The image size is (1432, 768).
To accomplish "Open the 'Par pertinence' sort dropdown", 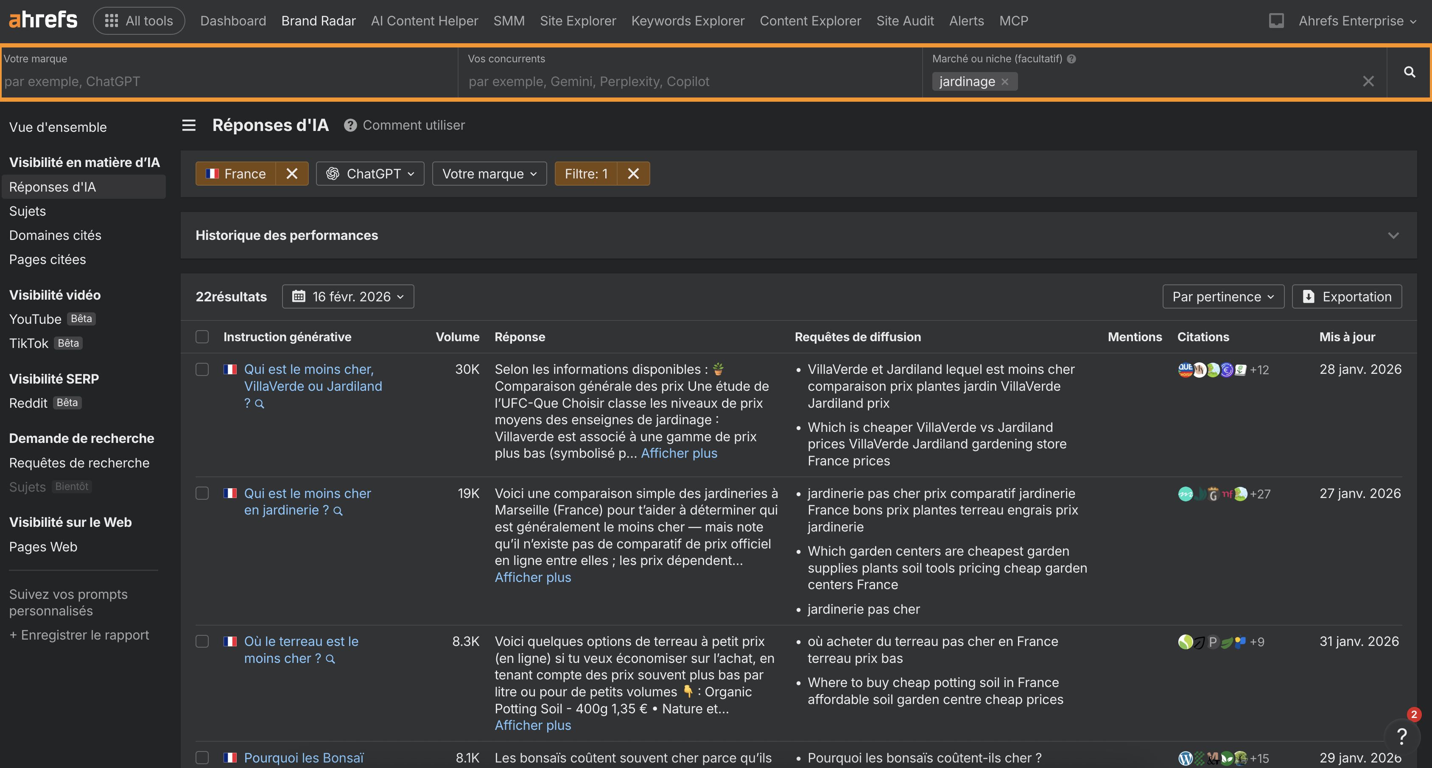I will (x=1223, y=296).
